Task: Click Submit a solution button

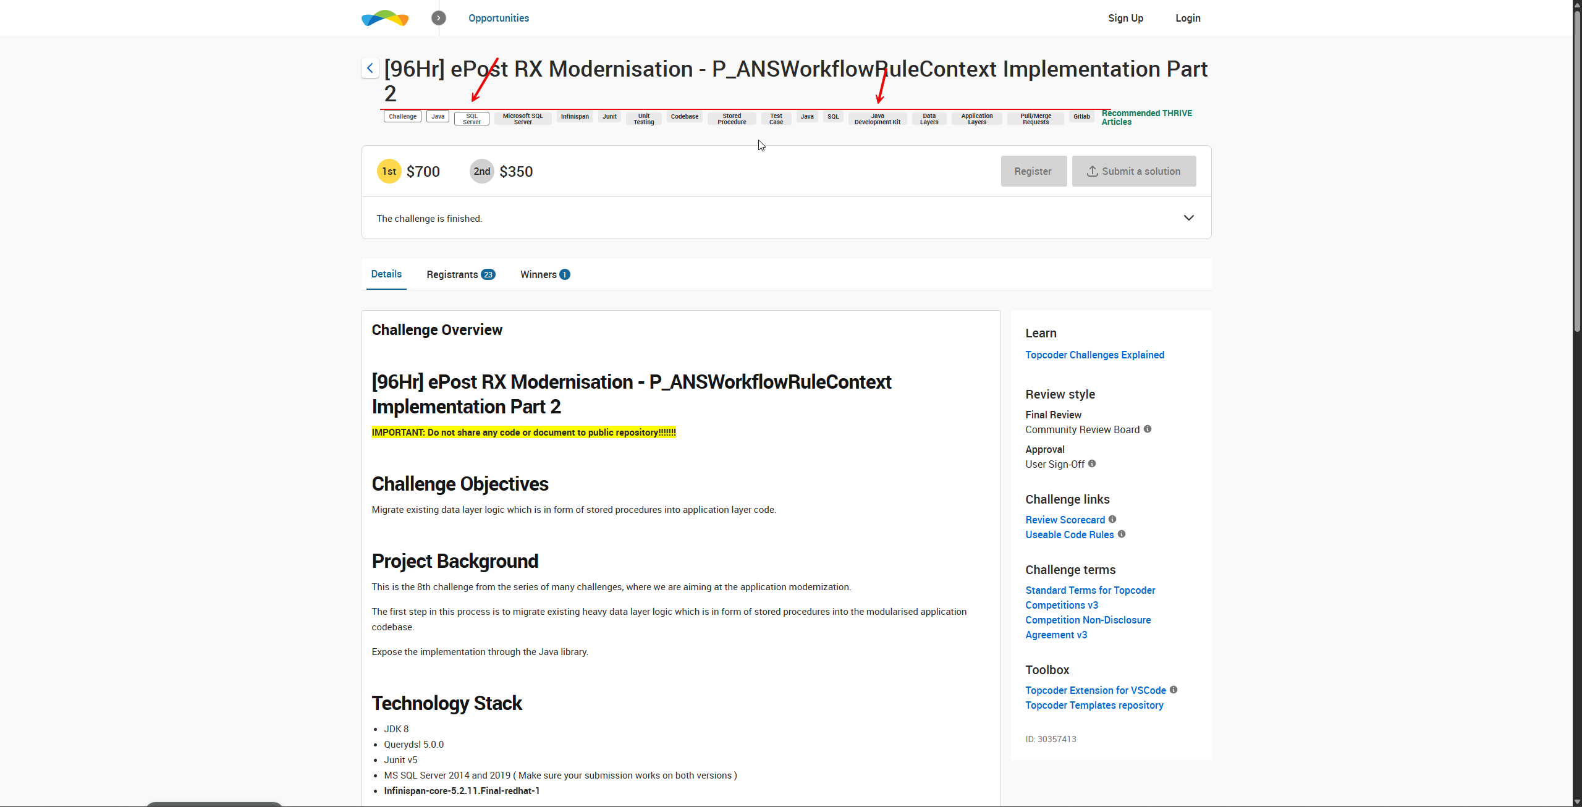Action: 1133,171
